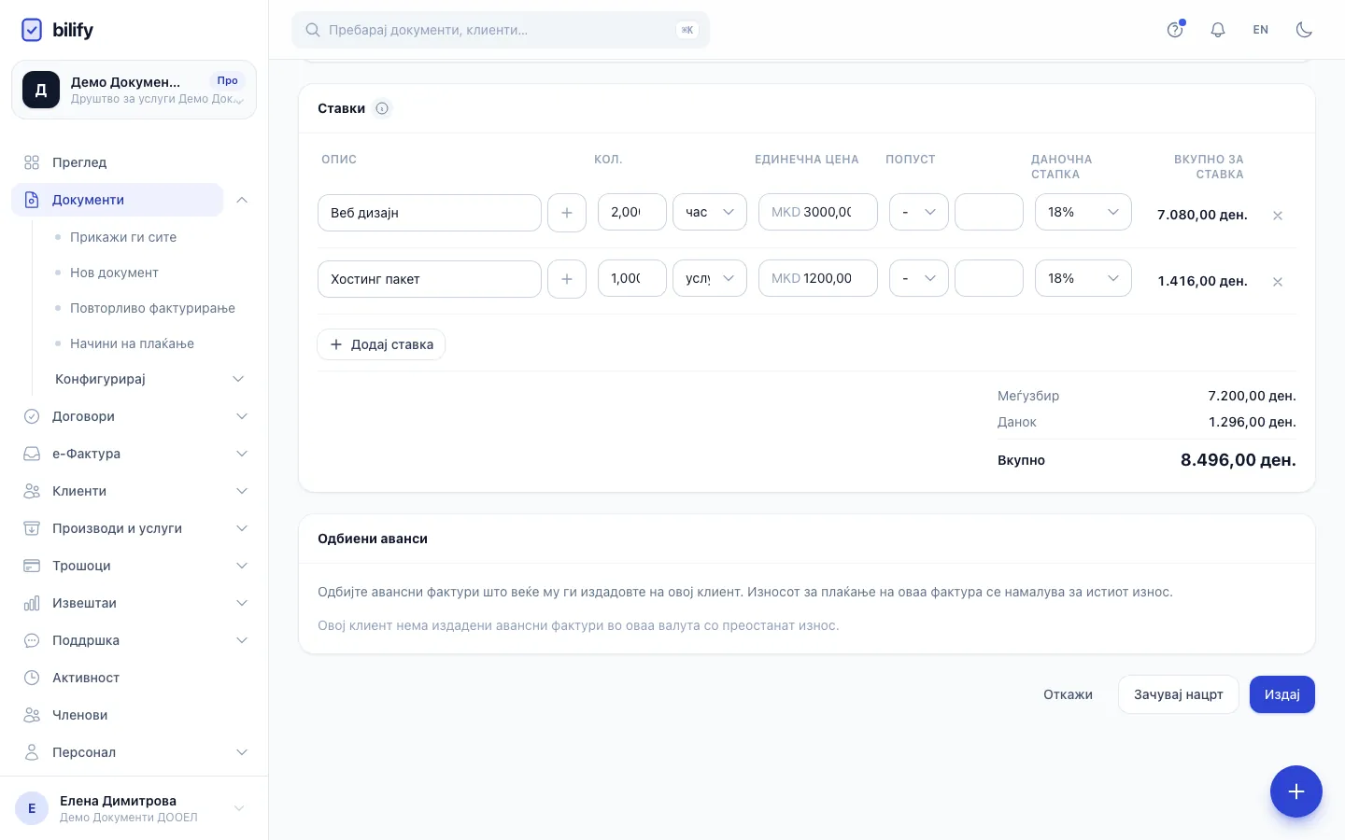The height and width of the screenshot is (840, 1345).
Task: Click the Откажи button
Action: [1068, 694]
